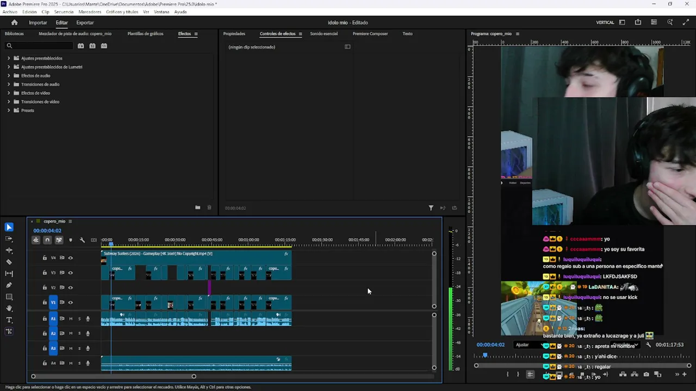Switch to the Exportar workspace
The width and height of the screenshot is (696, 391).
tap(85, 23)
